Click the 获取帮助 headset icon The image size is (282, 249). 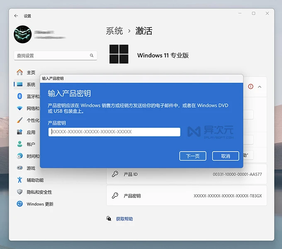(109, 219)
